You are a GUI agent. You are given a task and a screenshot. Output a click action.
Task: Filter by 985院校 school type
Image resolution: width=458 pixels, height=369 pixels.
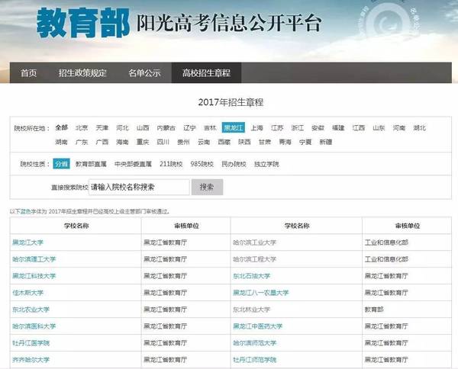pos(202,164)
